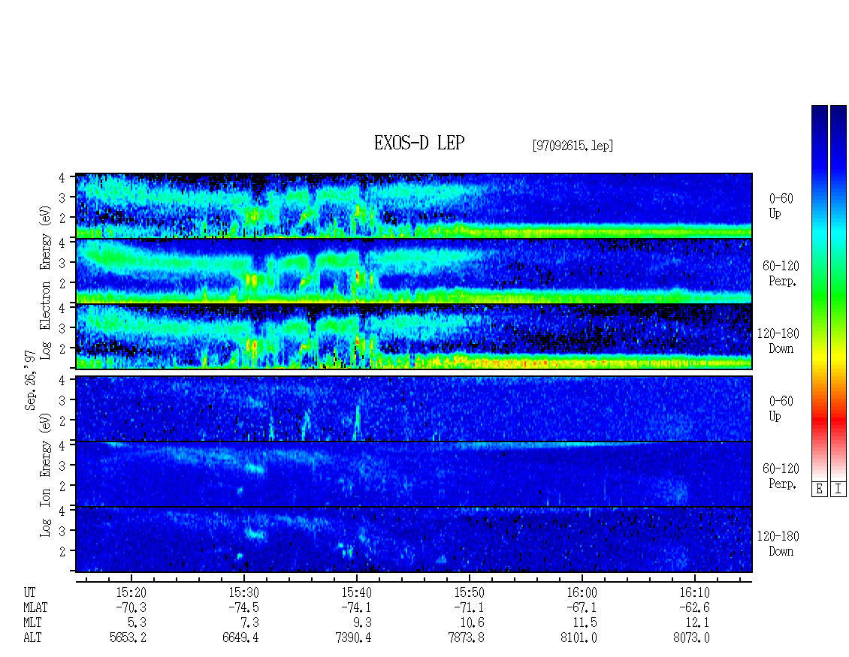
Task: Click the file name label [97092615.lep]
Action: pyautogui.click(x=573, y=146)
